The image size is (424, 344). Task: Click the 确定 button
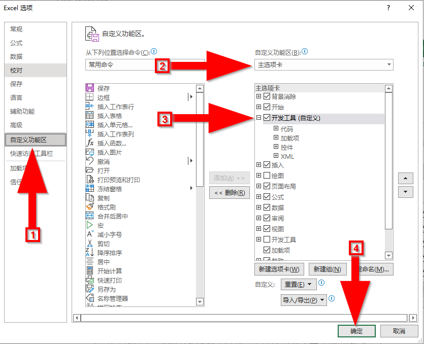[356, 331]
